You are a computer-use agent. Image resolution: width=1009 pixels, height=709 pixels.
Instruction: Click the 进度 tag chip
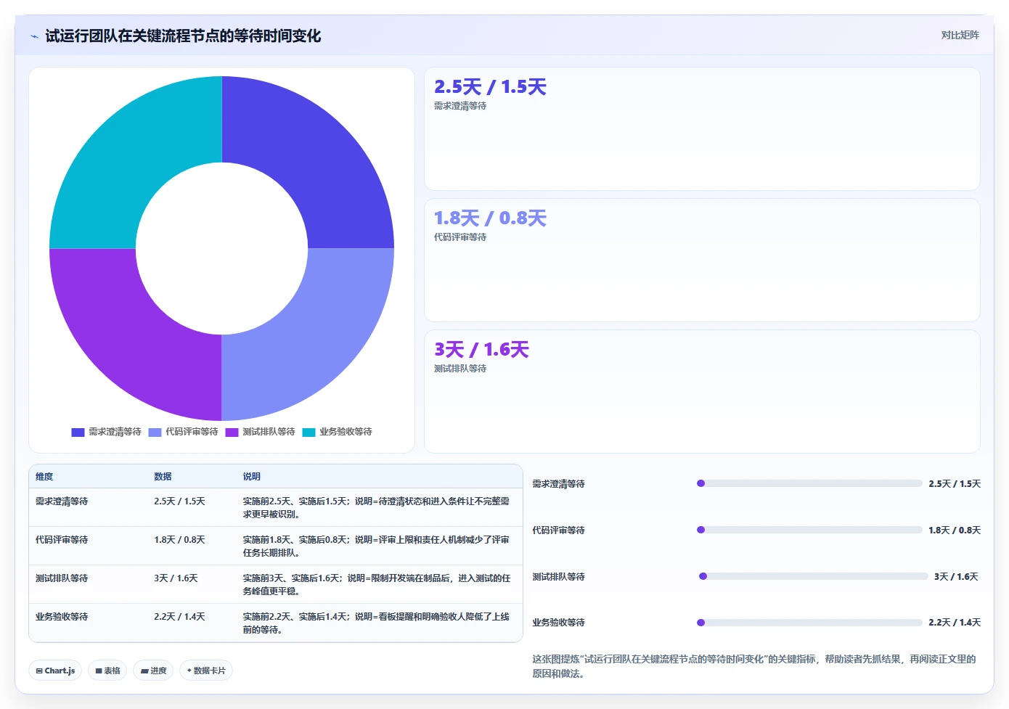[154, 671]
